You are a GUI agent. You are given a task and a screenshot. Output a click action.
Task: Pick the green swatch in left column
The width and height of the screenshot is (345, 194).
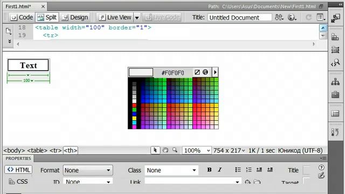(x=134, y=110)
